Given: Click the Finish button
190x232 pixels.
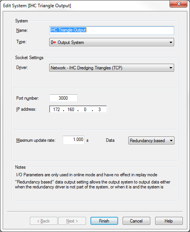Looking at the screenshot, I should pos(104,221).
